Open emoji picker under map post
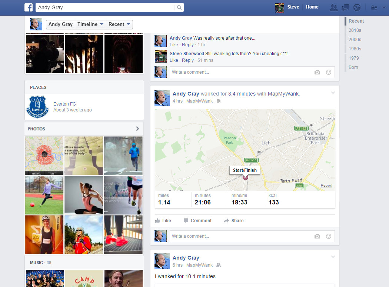 pos(329,236)
